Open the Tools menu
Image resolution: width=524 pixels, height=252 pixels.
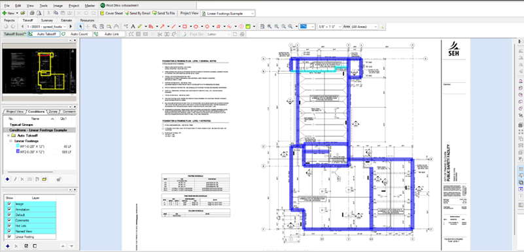point(43,6)
